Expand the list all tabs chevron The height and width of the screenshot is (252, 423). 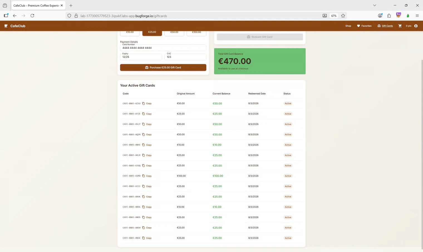point(375,5)
